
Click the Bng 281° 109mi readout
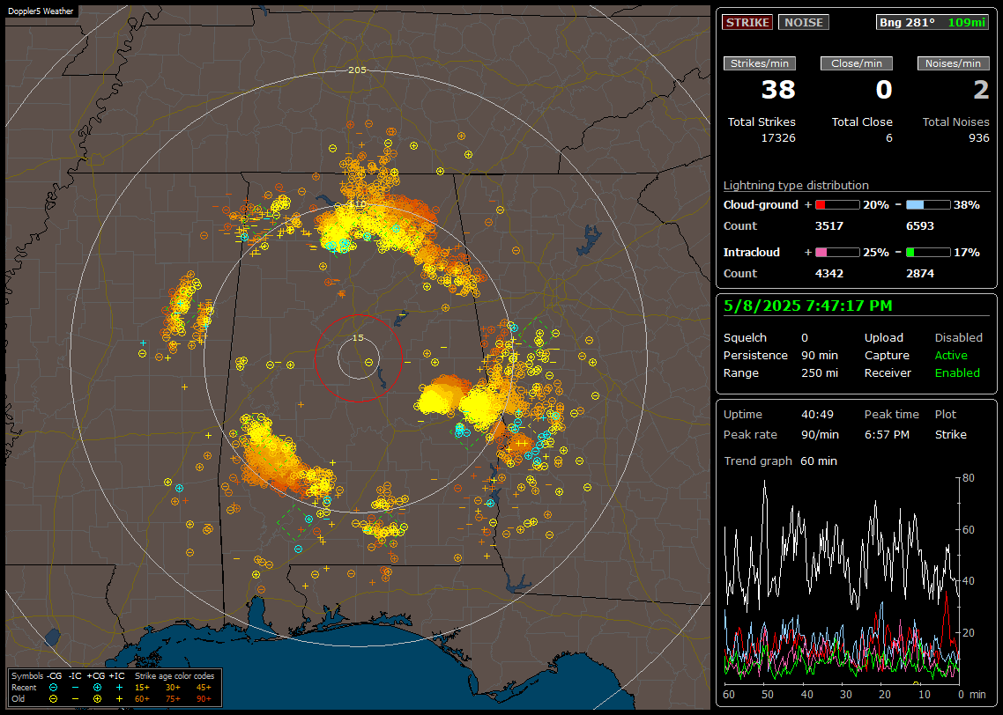(932, 22)
